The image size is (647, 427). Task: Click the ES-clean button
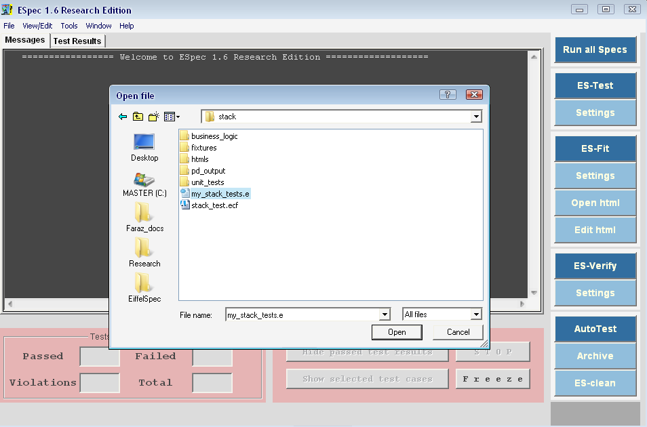tap(595, 383)
